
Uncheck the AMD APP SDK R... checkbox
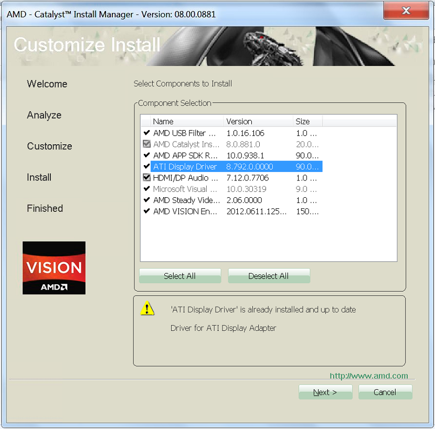[x=147, y=155]
